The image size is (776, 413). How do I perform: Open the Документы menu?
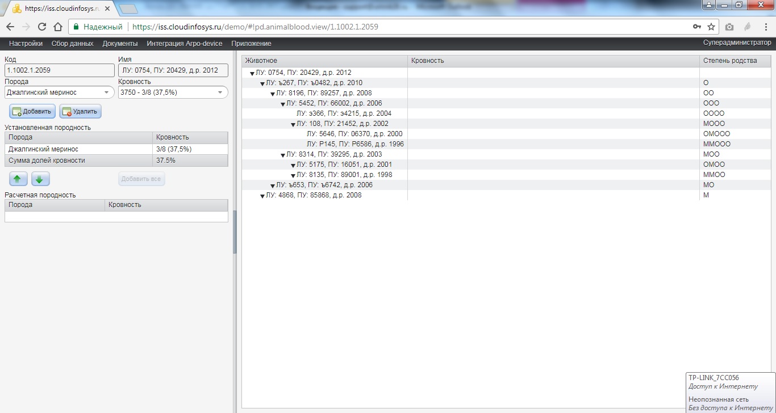coord(120,44)
